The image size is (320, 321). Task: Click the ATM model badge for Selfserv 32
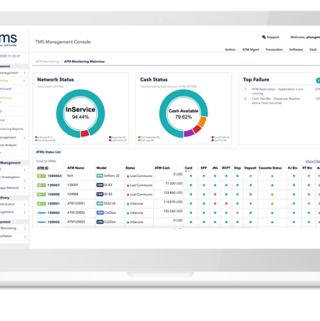[100, 176]
